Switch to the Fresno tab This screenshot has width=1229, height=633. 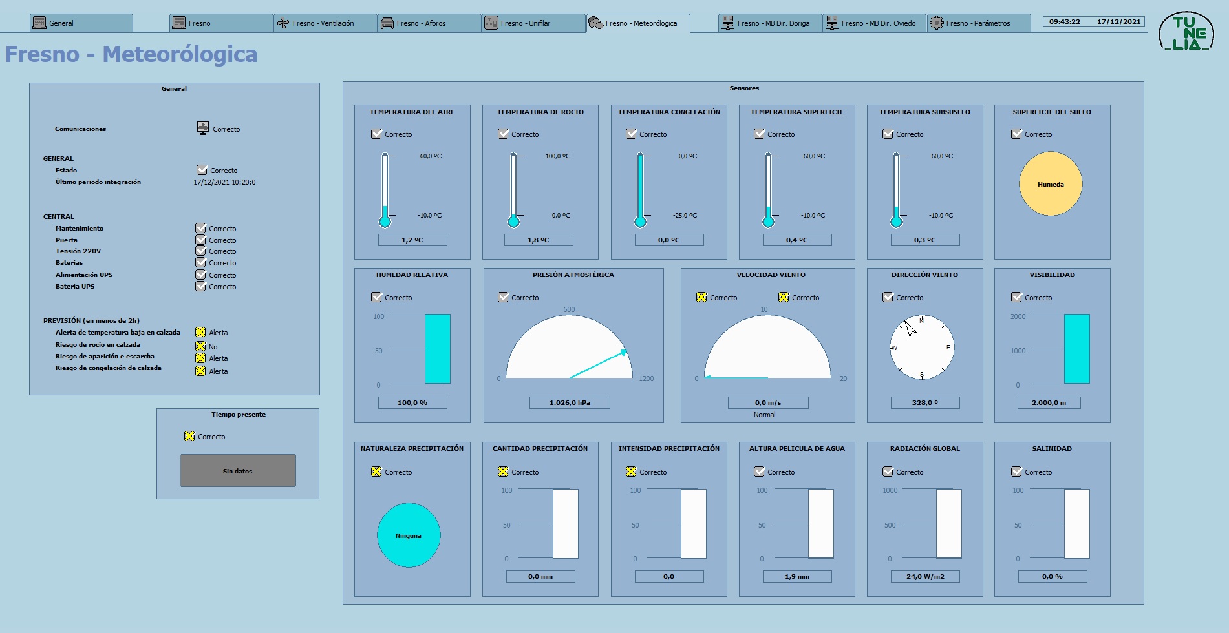[221, 23]
